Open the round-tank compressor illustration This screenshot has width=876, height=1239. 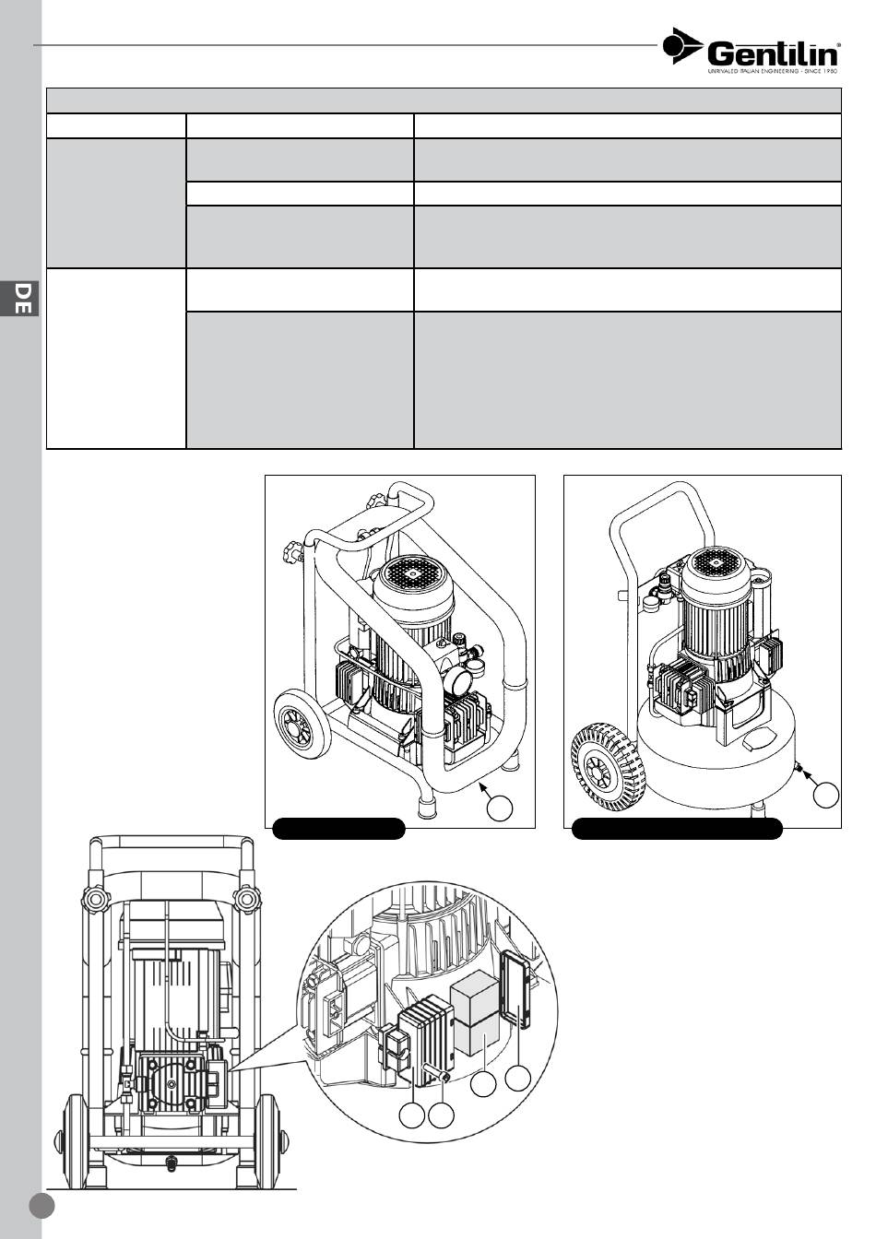click(703, 652)
